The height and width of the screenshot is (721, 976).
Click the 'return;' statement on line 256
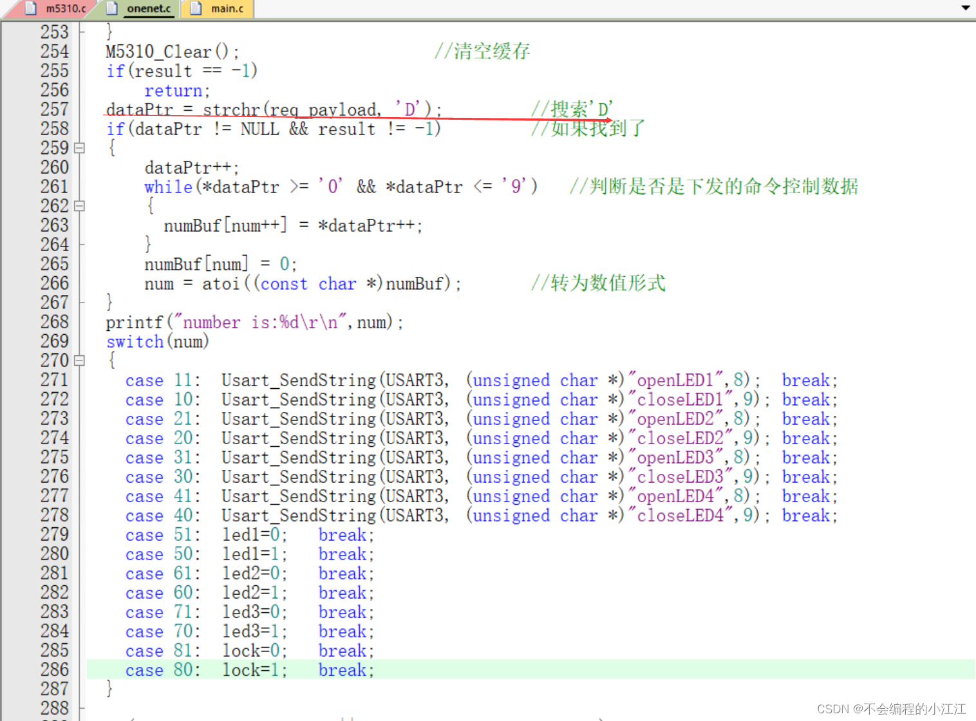177,91
